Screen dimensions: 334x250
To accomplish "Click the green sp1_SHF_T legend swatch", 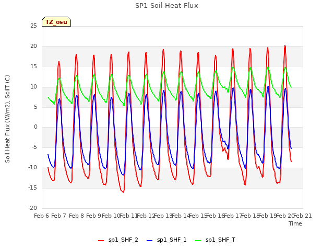I will pos(198,241).
